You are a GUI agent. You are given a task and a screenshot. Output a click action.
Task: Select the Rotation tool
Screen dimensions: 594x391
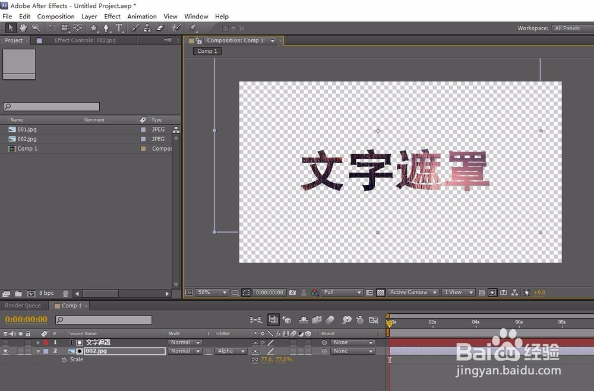pos(52,28)
